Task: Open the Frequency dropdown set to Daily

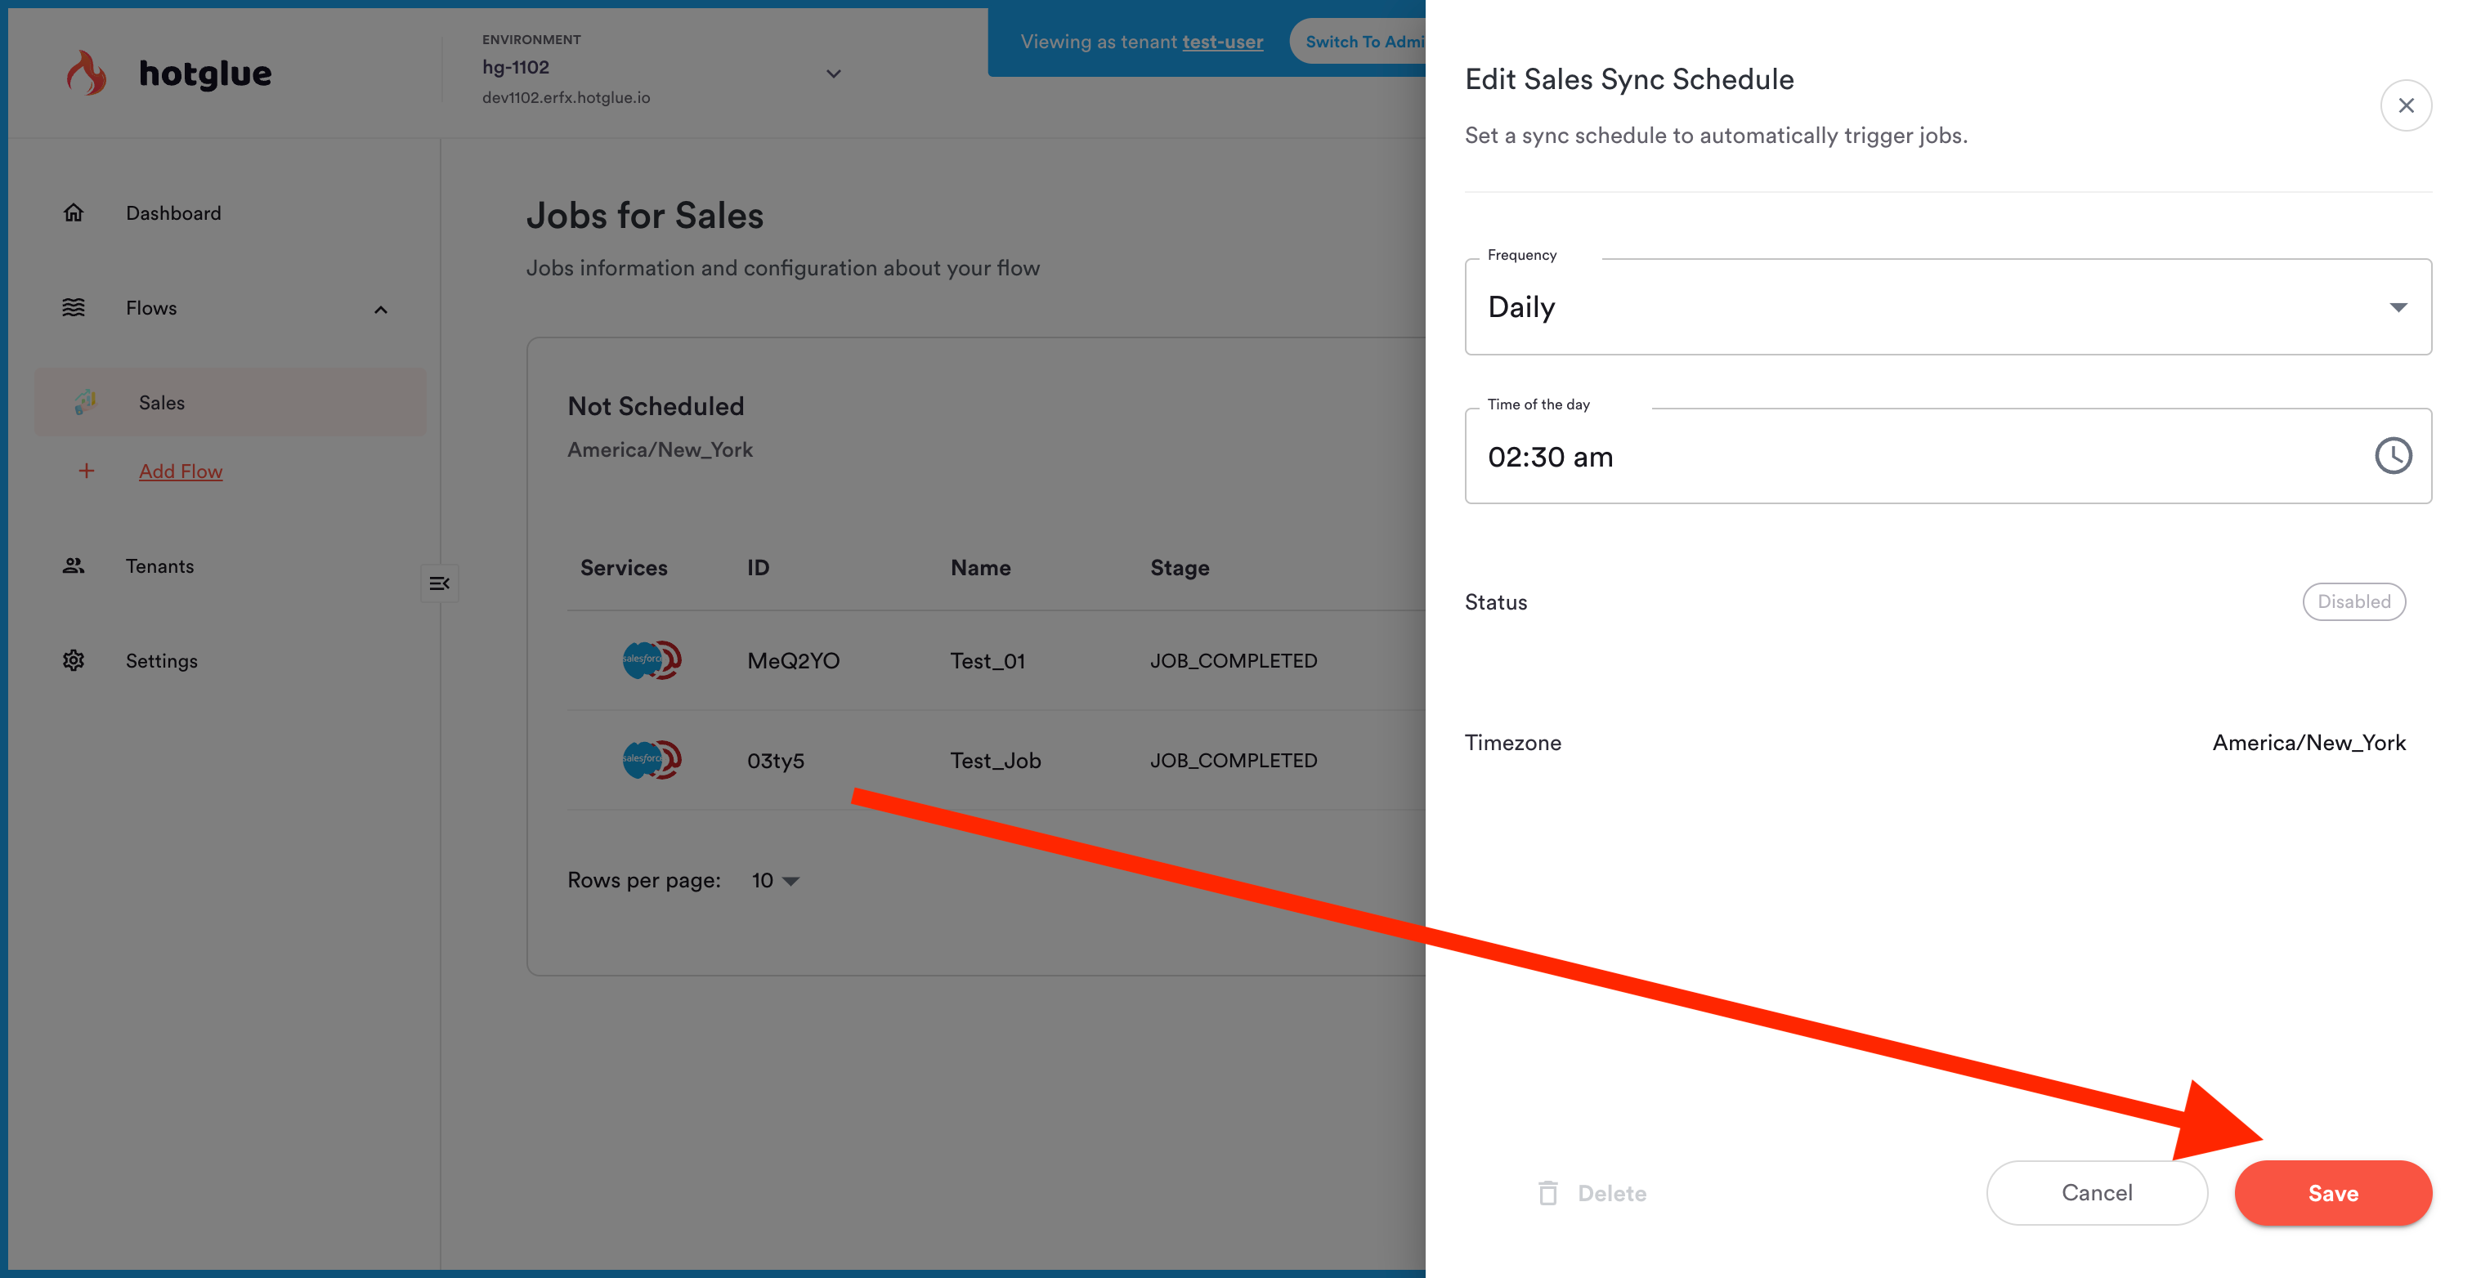Action: pyautogui.click(x=1947, y=307)
